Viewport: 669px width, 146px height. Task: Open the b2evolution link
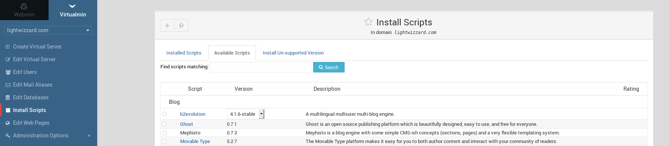click(x=192, y=114)
